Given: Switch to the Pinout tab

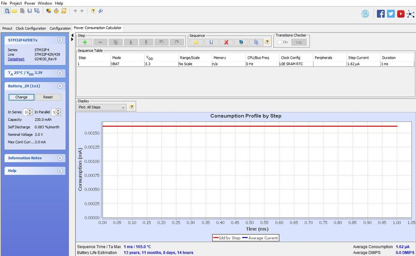Looking at the screenshot, I should click(x=7, y=28).
